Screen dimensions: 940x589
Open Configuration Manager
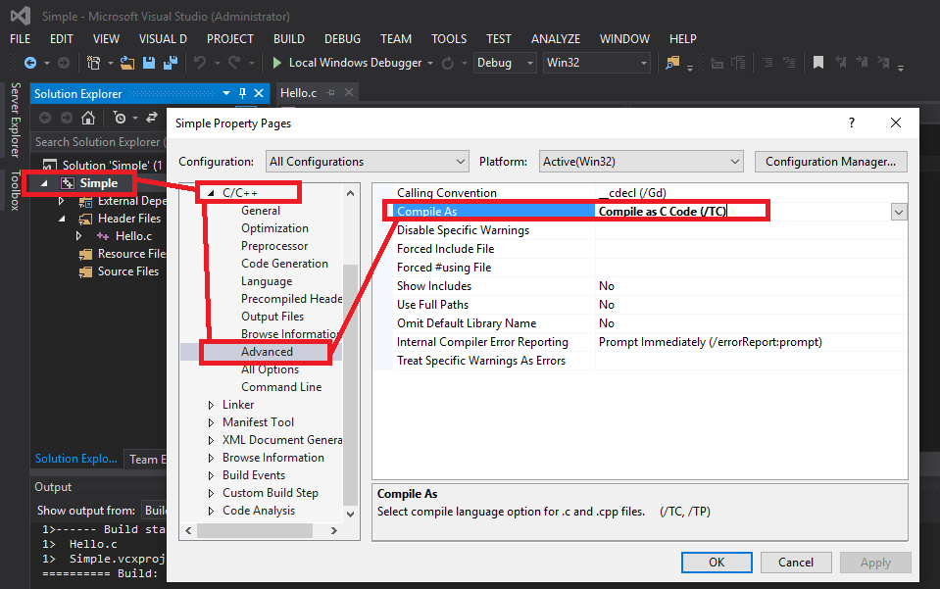(830, 162)
